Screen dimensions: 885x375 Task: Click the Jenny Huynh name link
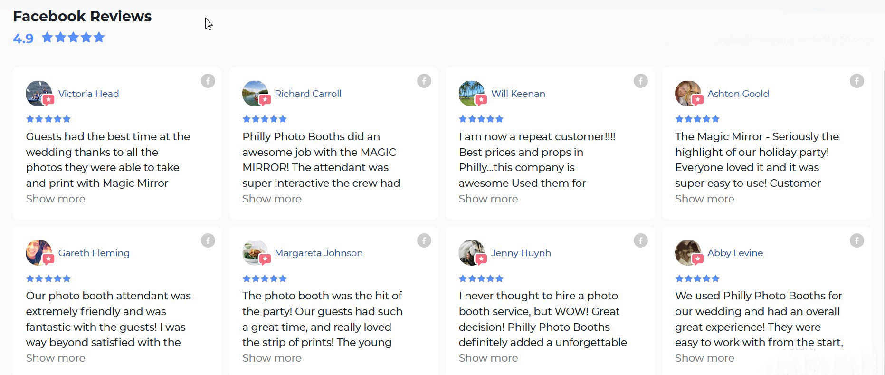[521, 253]
